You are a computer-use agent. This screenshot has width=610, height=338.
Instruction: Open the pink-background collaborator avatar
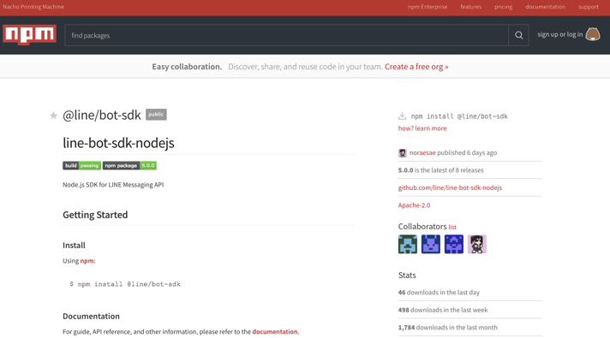click(x=477, y=245)
